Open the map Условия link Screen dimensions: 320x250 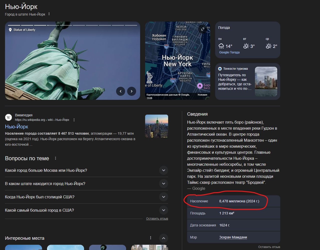click(x=202, y=95)
